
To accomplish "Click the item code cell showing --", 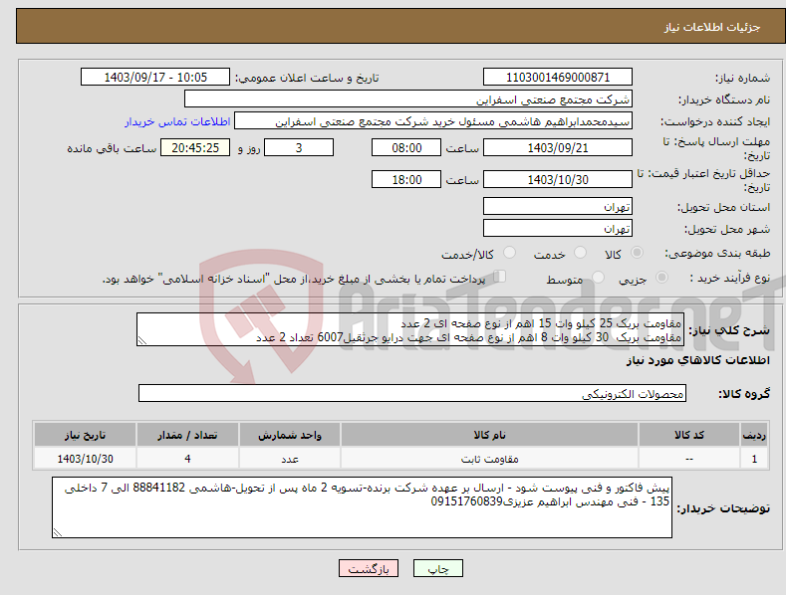I will 689,459.
